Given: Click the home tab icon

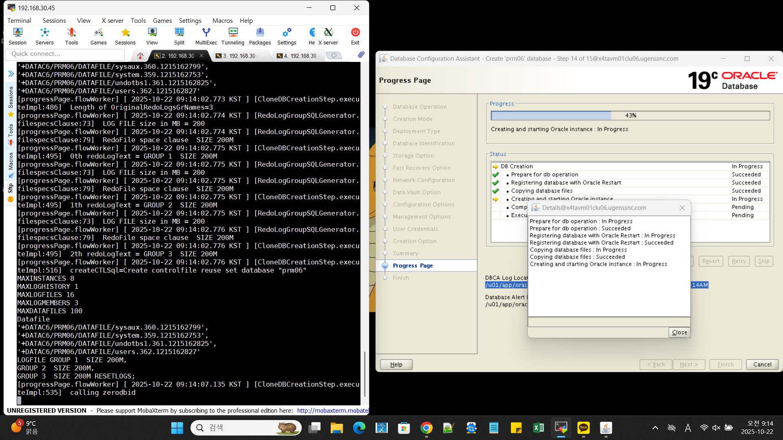Looking at the screenshot, I should pyautogui.click(x=140, y=56).
